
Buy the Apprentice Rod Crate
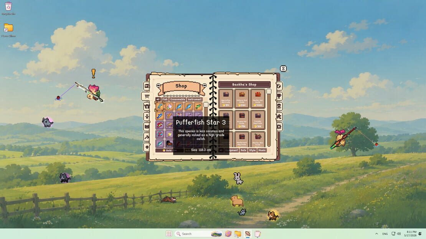[226, 98]
